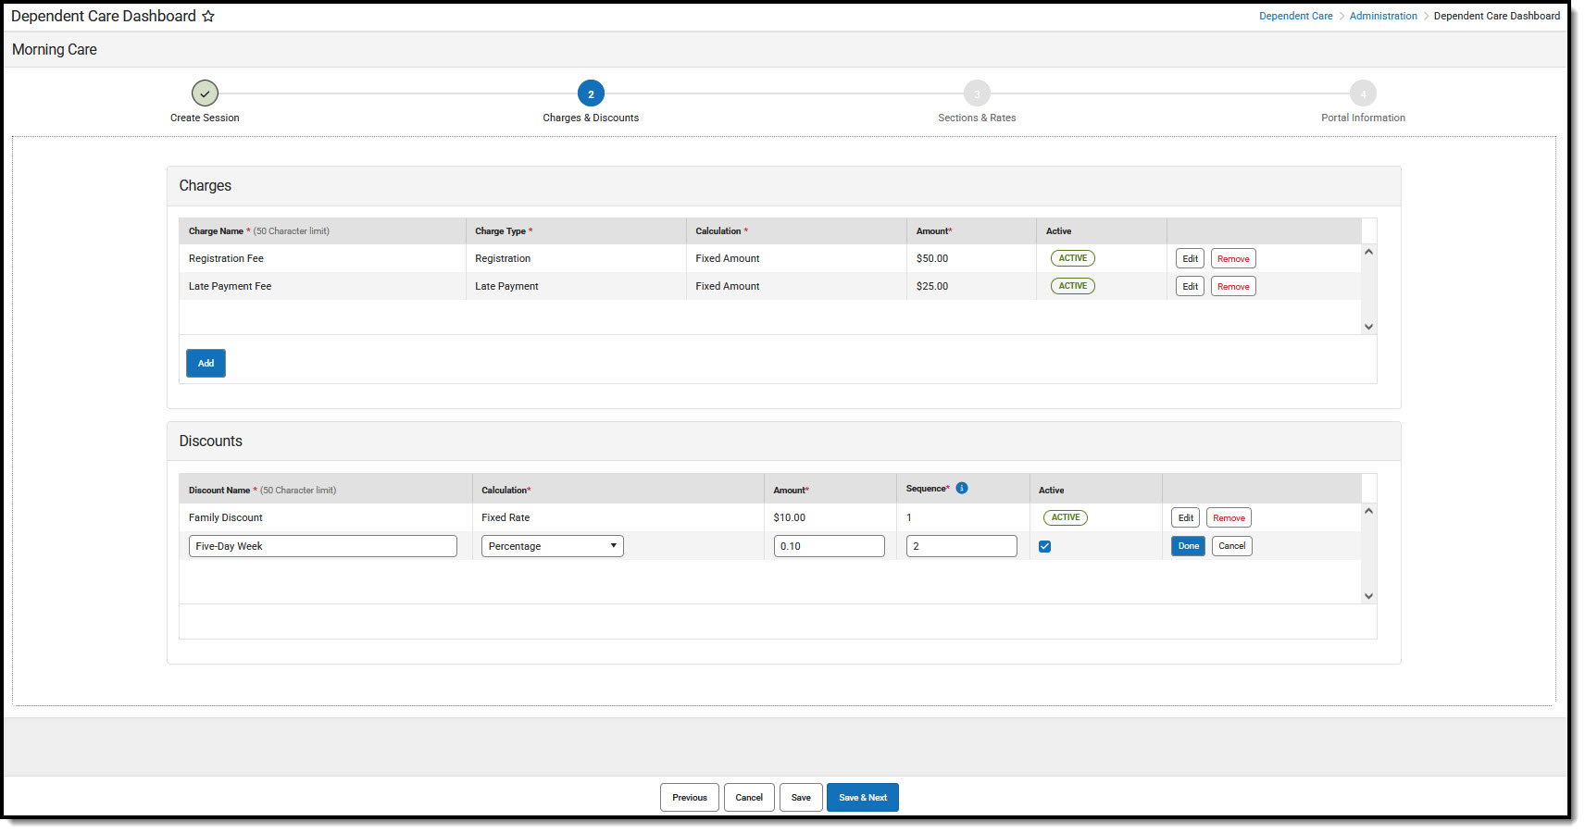Image resolution: width=1585 pixels, height=833 pixels.
Task: Focus the Discount Name field containing Five-Day Week
Action: click(323, 546)
